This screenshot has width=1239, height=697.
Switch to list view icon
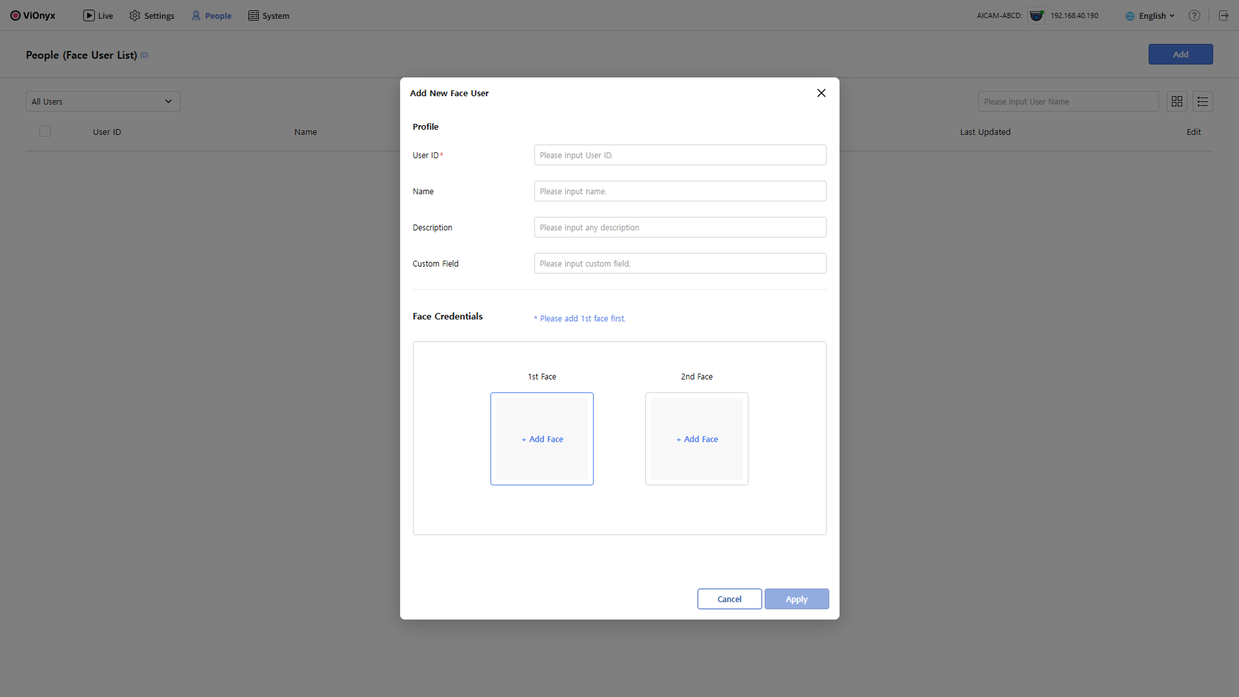pos(1203,101)
